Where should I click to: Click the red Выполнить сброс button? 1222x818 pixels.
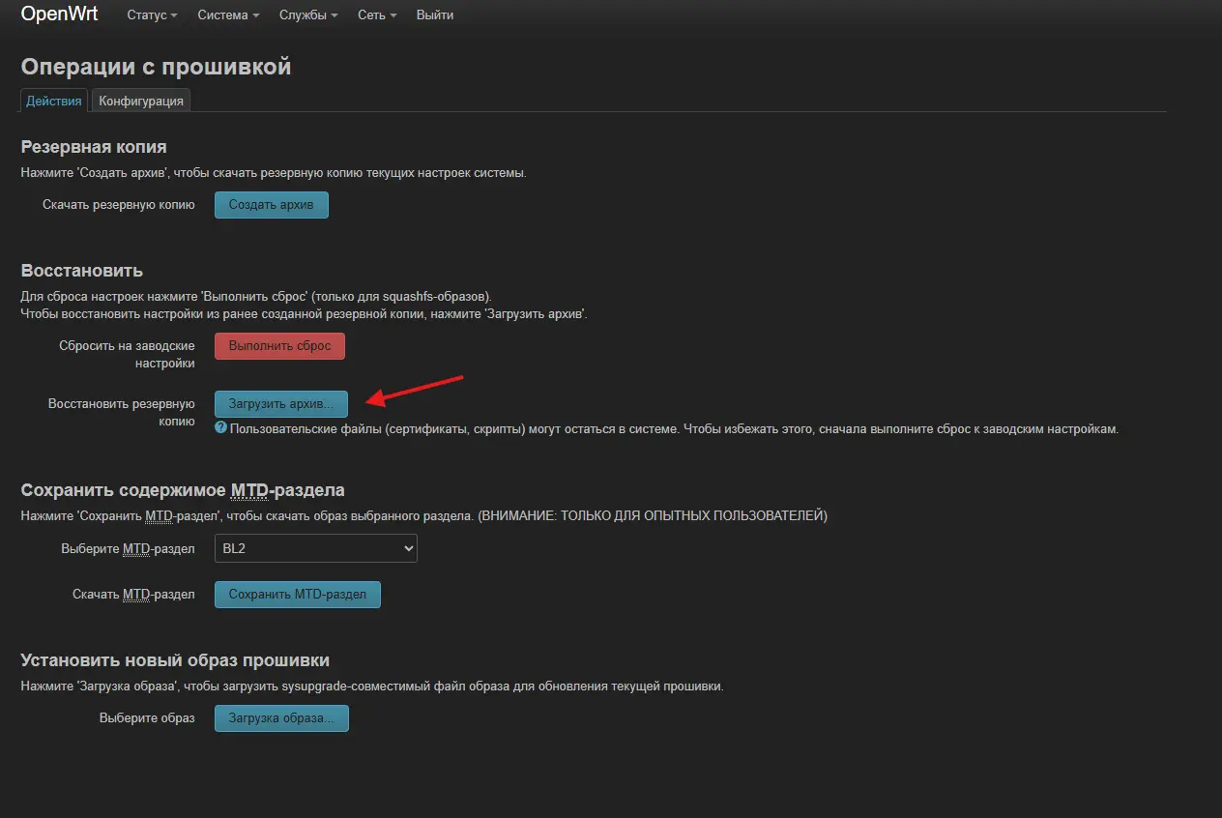coord(279,346)
